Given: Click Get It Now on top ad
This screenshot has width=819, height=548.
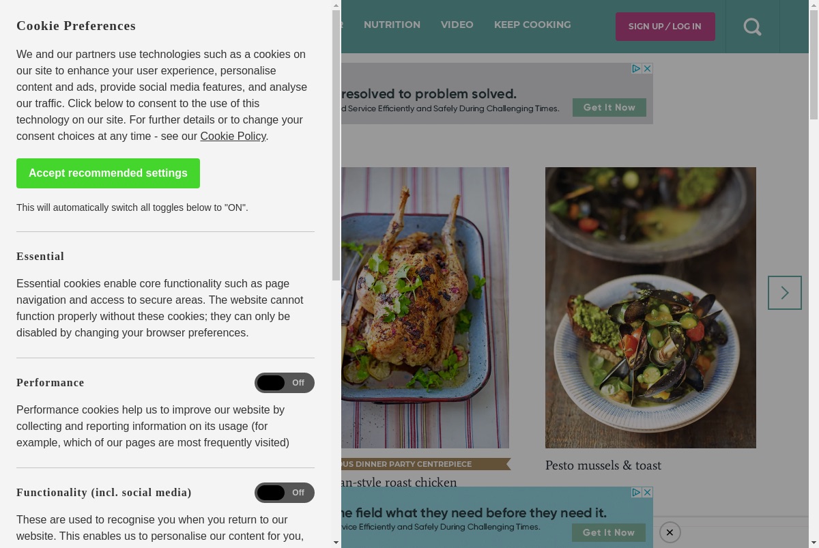Looking at the screenshot, I should tap(609, 107).
